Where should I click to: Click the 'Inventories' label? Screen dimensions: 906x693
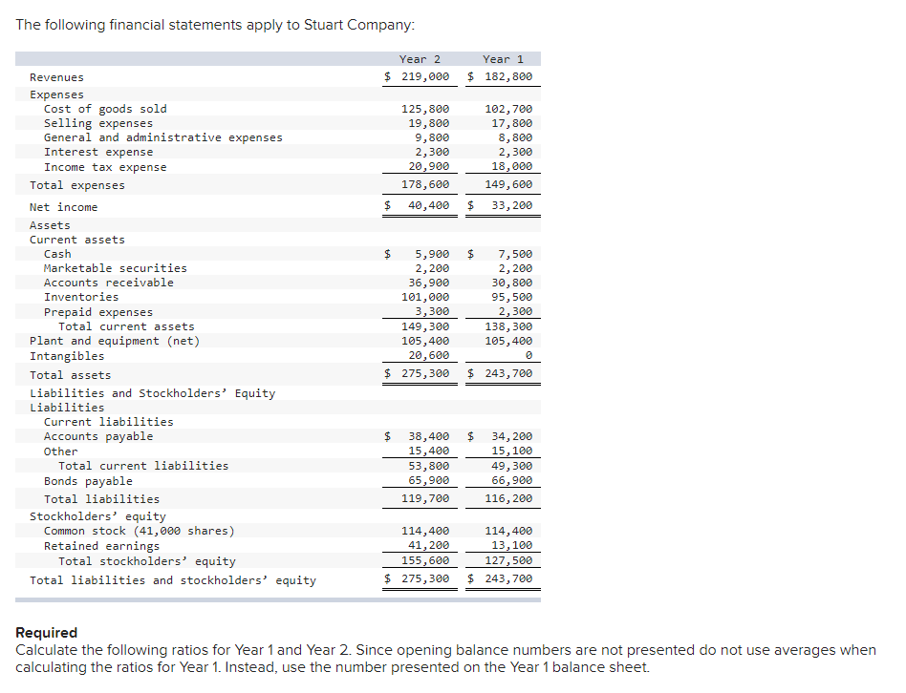(81, 297)
